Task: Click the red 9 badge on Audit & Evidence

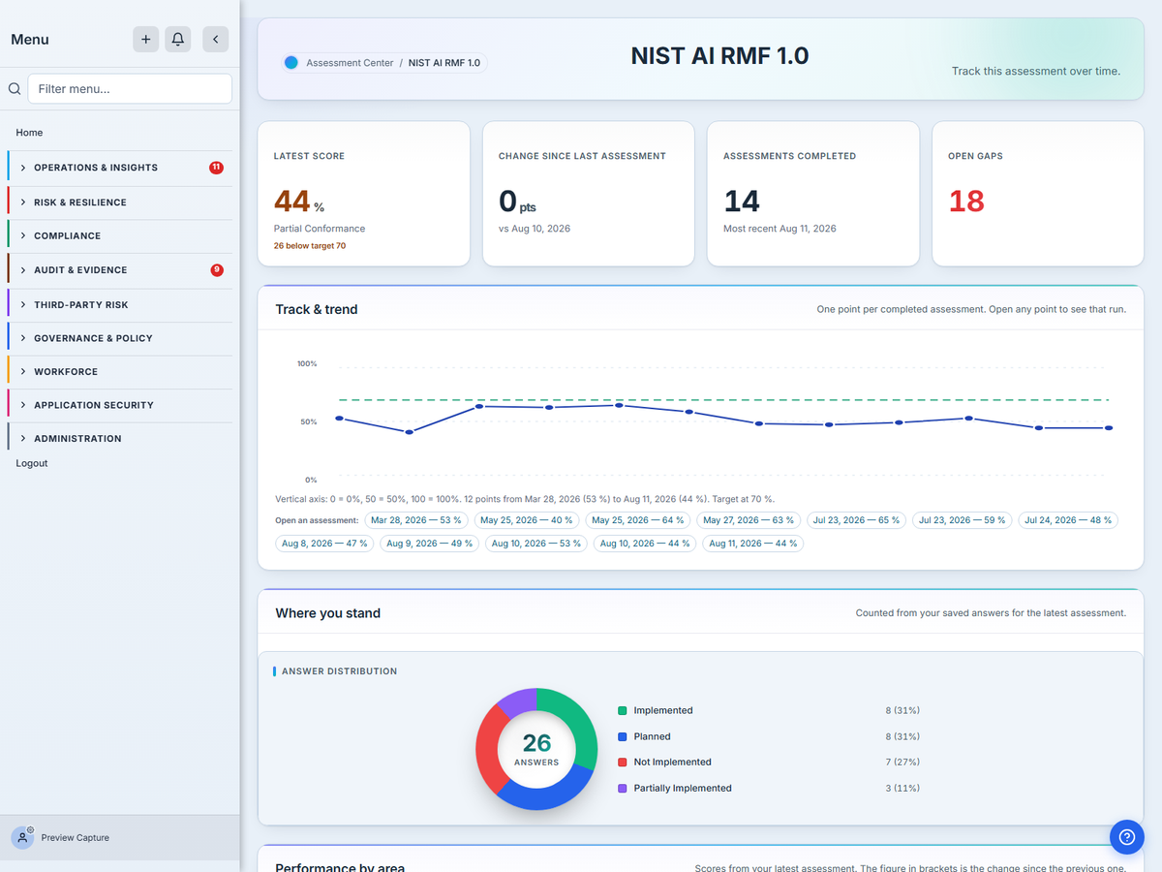Action: click(217, 269)
